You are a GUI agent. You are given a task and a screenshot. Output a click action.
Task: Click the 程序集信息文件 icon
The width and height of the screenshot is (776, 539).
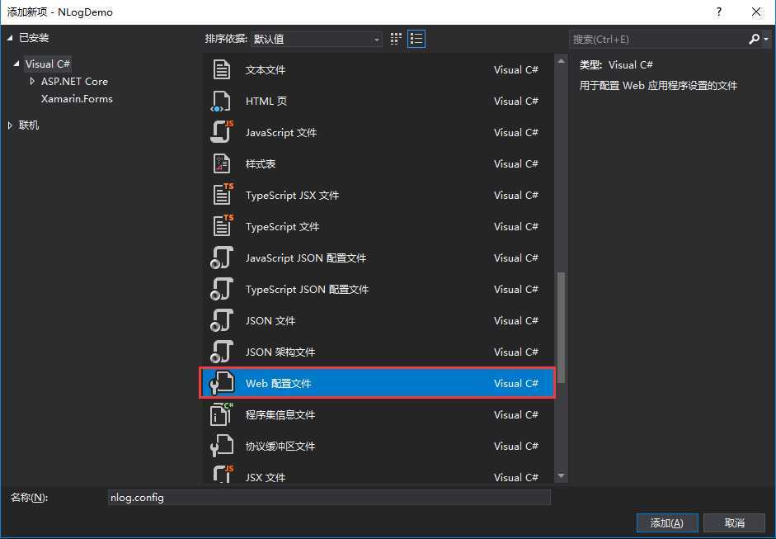point(221,414)
